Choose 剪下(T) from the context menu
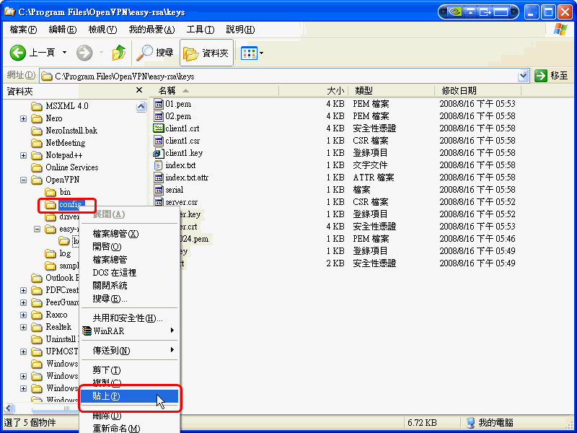577x433 pixels. click(x=130, y=370)
